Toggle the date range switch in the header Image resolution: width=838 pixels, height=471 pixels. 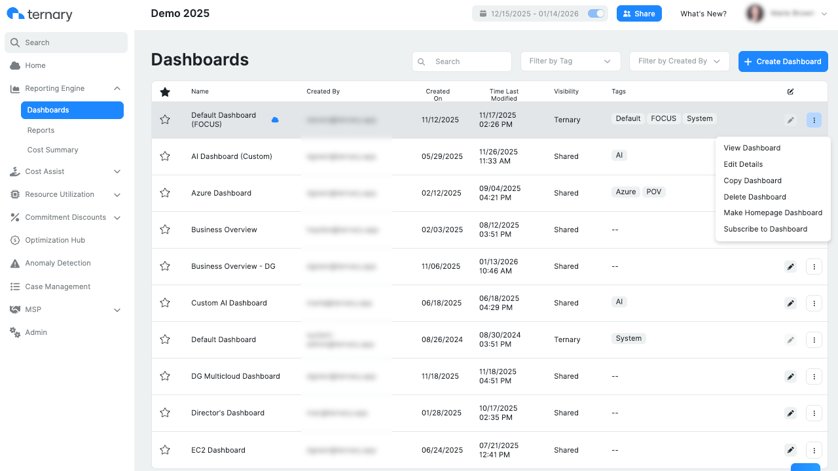click(x=595, y=13)
